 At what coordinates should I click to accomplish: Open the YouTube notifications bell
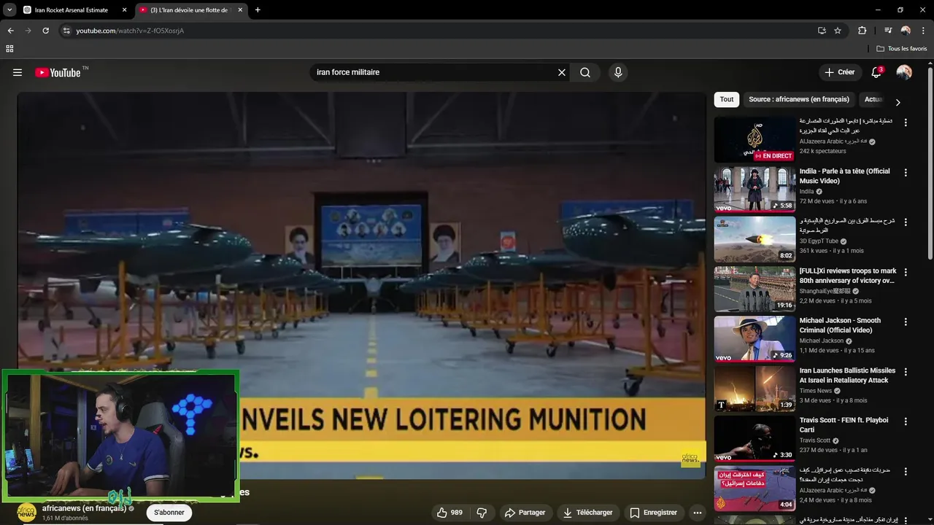point(876,72)
